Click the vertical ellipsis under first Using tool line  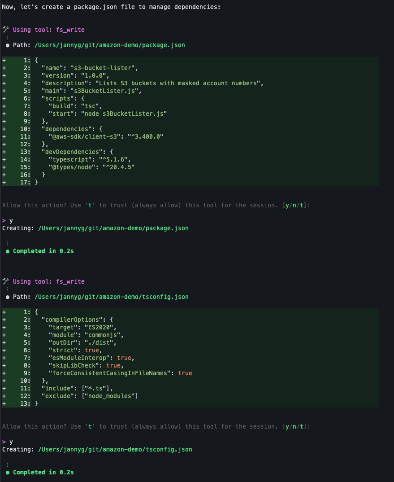pyautogui.click(x=7, y=38)
